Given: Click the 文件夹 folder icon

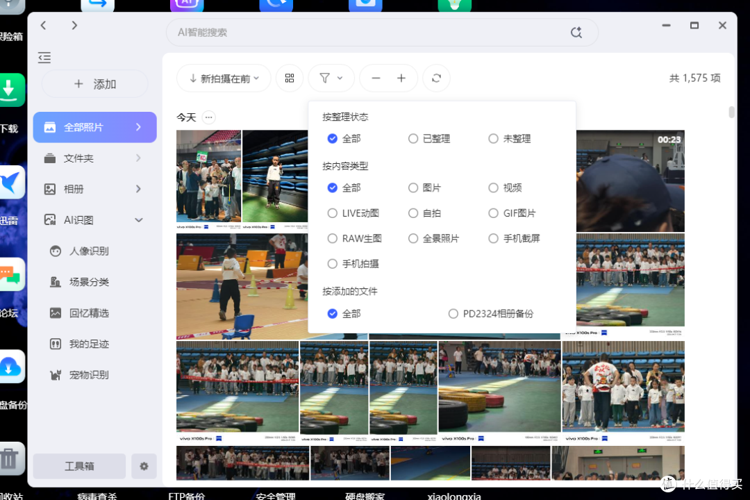Looking at the screenshot, I should tap(50, 158).
